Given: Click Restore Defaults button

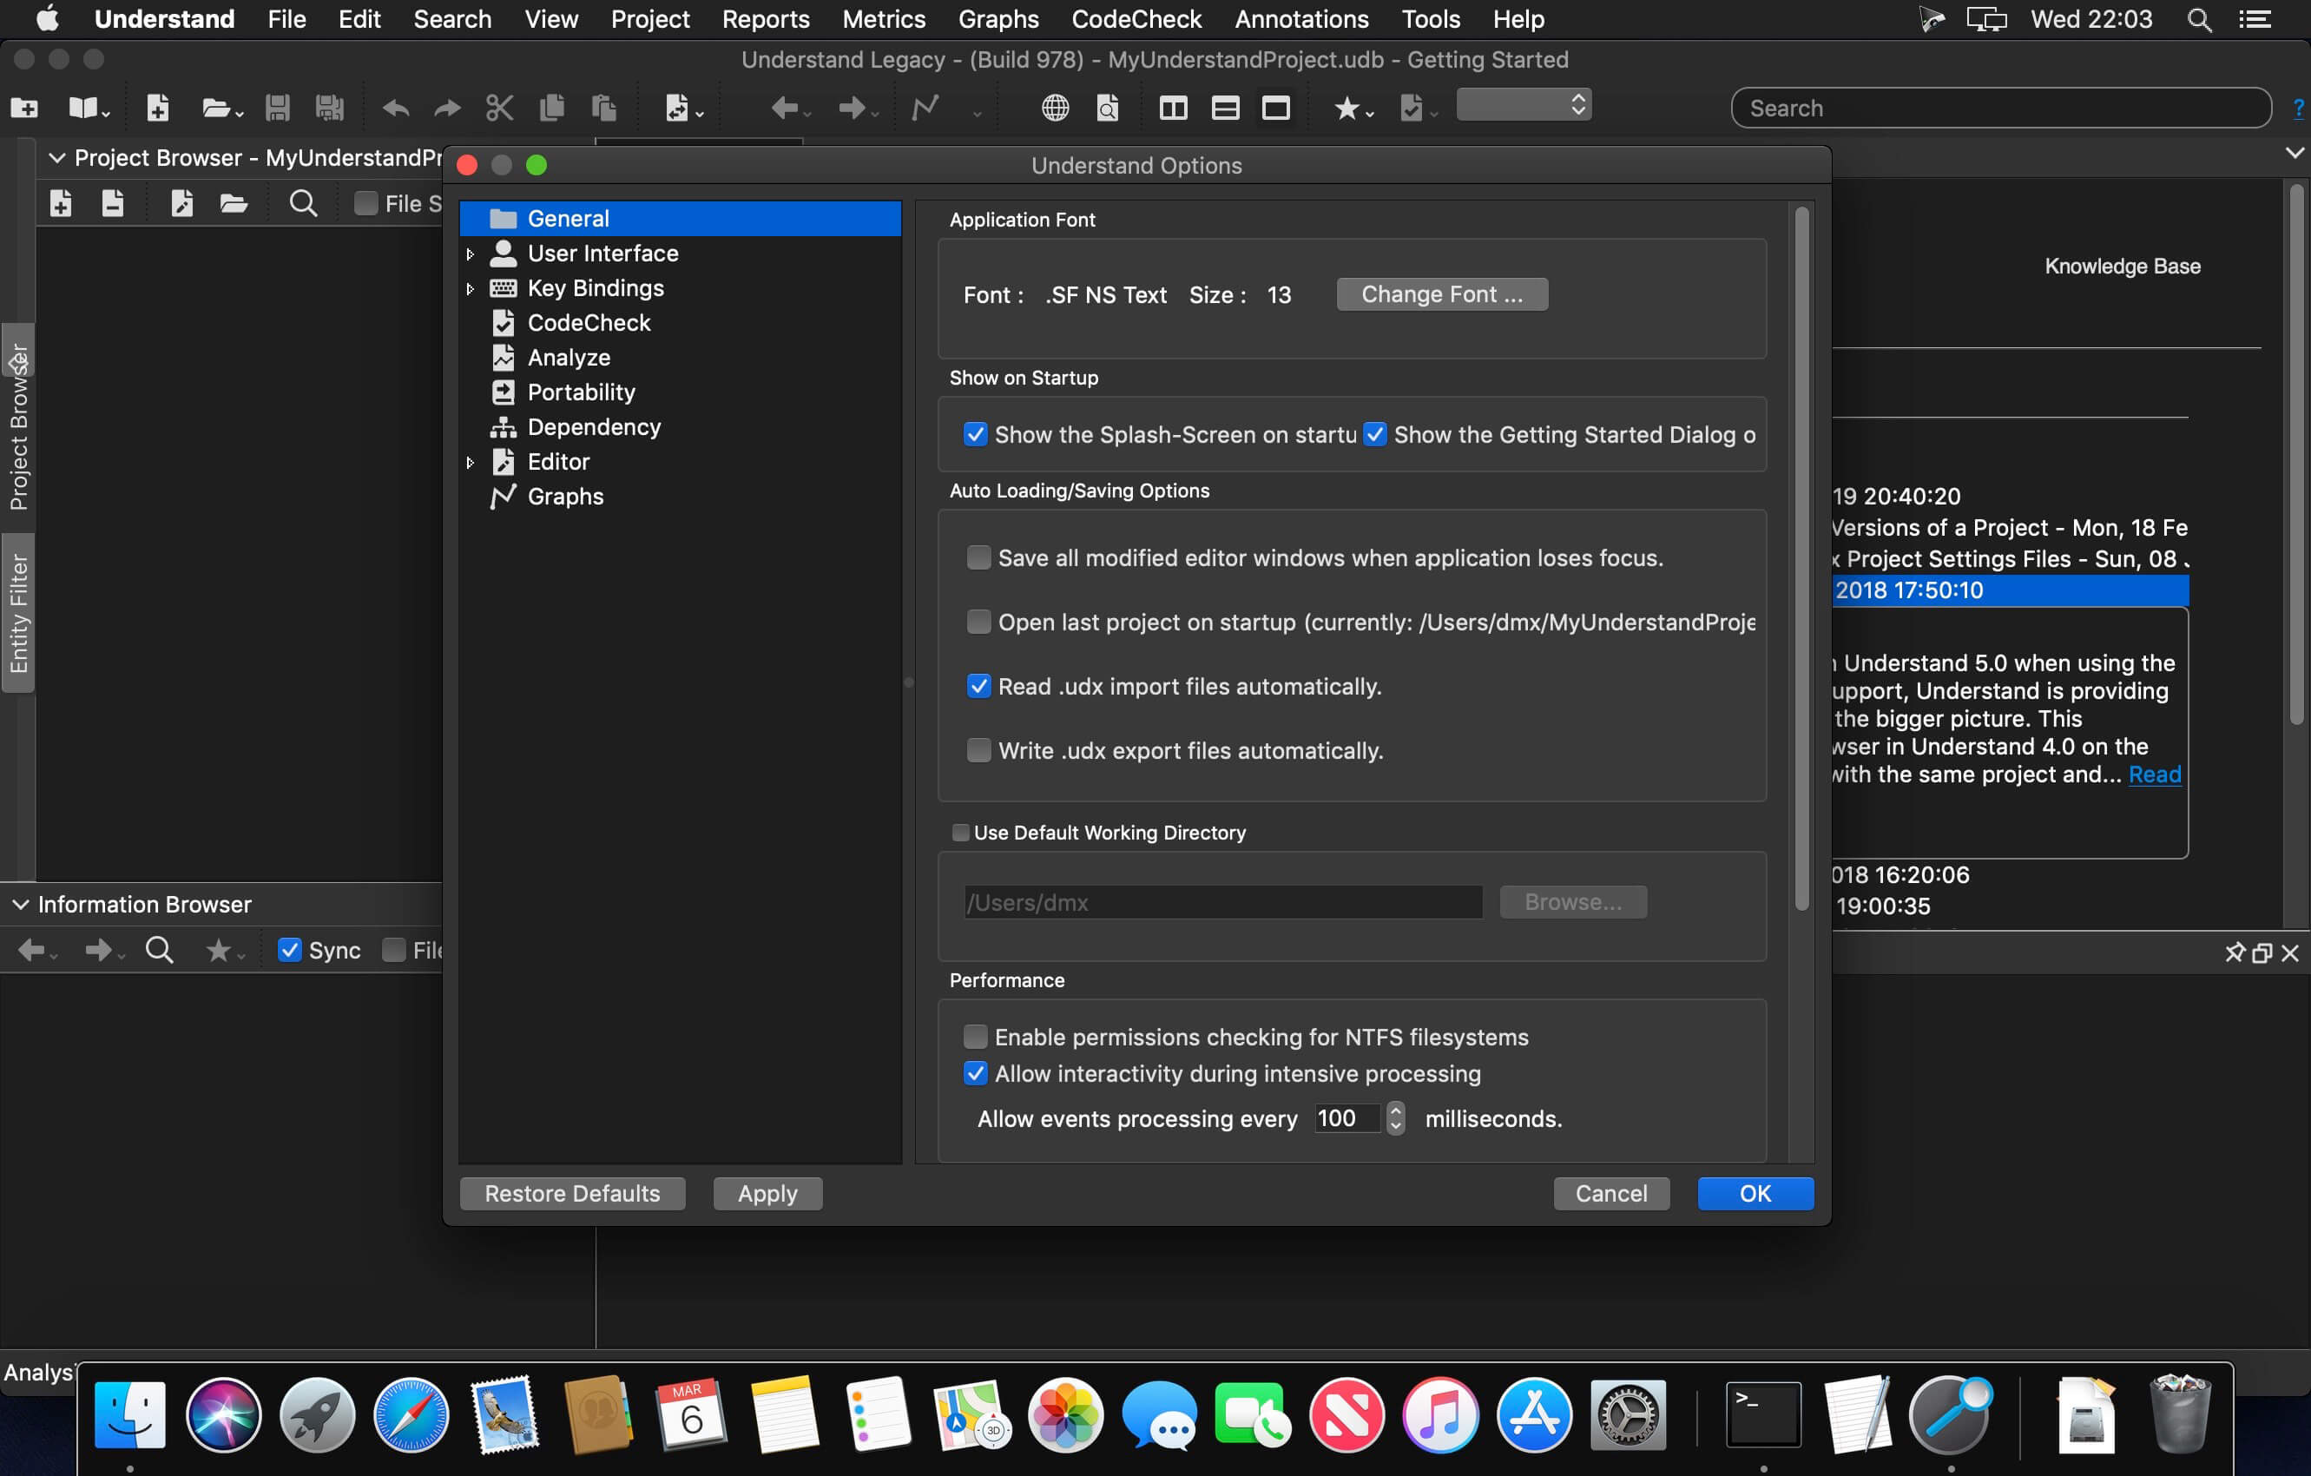Looking at the screenshot, I should point(572,1193).
